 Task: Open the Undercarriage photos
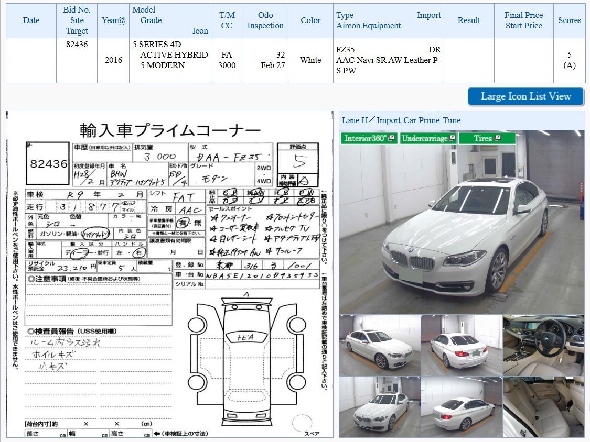(x=428, y=138)
